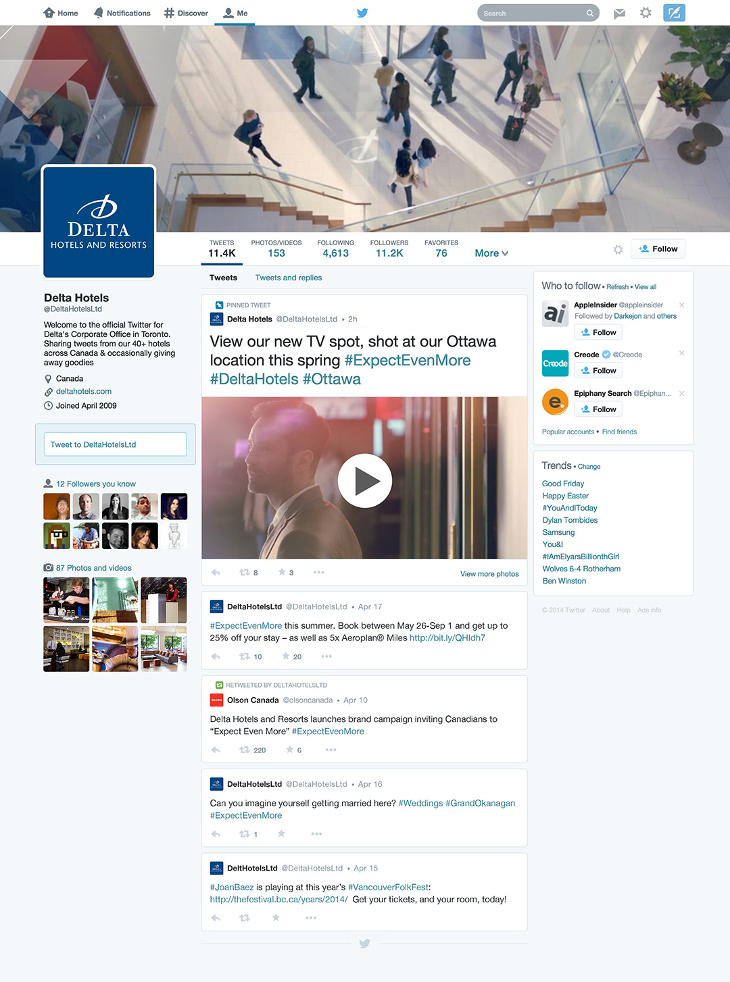The width and height of the screenshot is (730, 982).
Task: Dismiss Creode follow suggestion
Action: (682, 353)
